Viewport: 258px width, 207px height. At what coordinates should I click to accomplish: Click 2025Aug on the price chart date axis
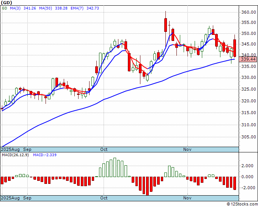click(10, 149)
